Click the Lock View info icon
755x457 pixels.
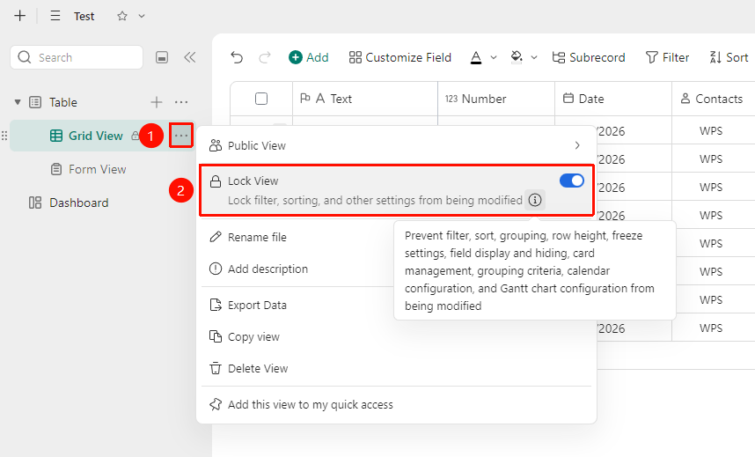click(535, 200)
